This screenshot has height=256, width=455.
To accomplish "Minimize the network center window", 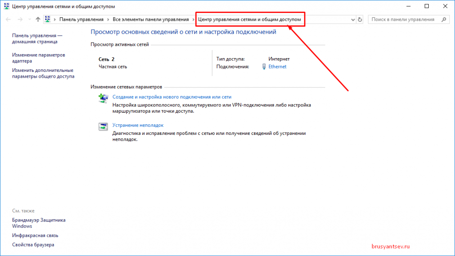I will click(409, 6).
